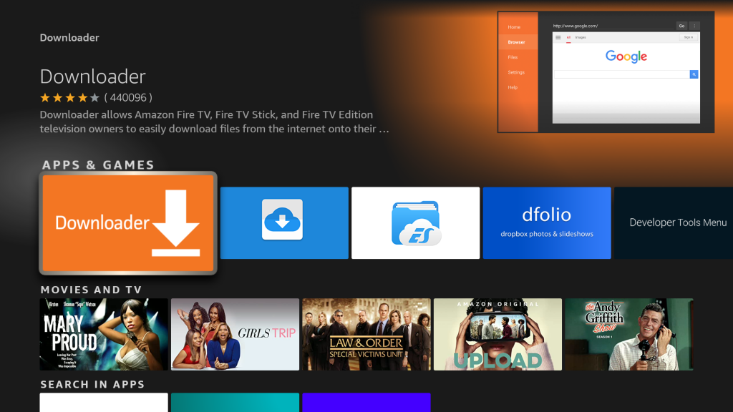Click the star rating for Downloader
Image resolution: width=733 pixels, height=412 pixels.
(x=69, y=97)
